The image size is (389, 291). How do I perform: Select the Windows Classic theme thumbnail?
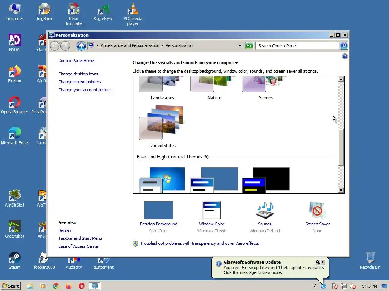pos(214,180)
